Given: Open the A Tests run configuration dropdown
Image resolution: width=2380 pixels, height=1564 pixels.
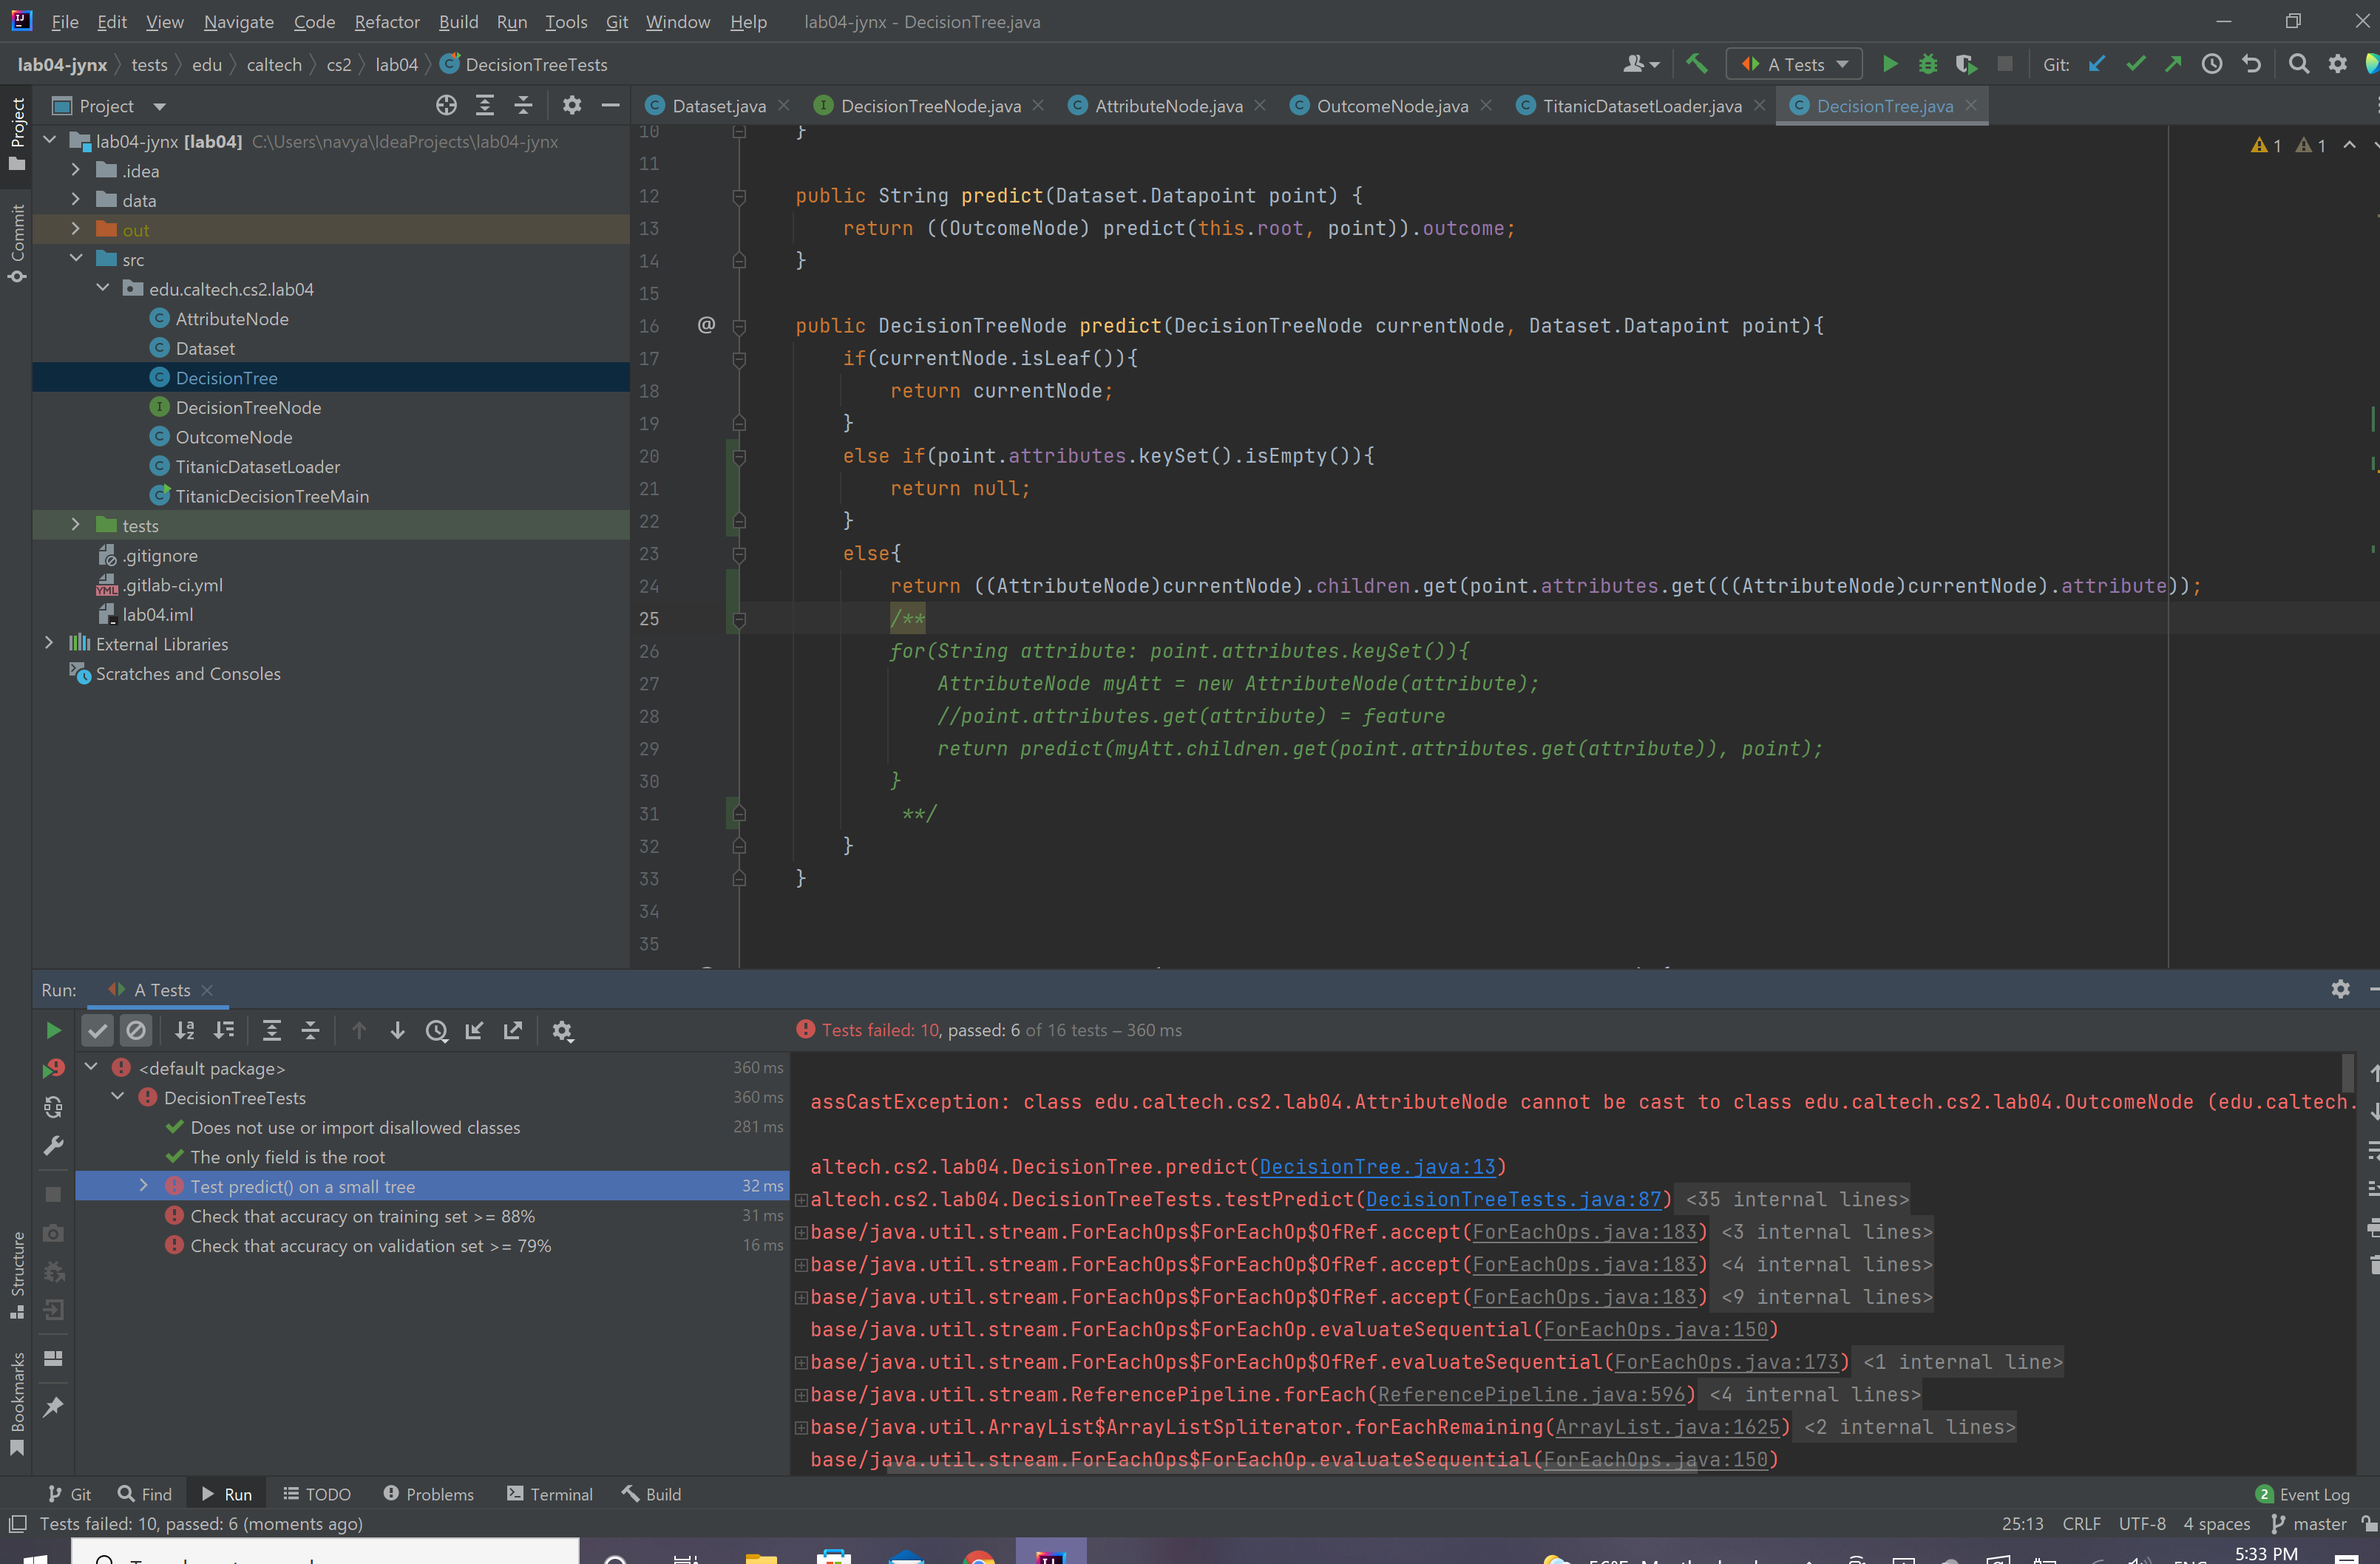Looking at the screenshot, I should coord(1794,64).
